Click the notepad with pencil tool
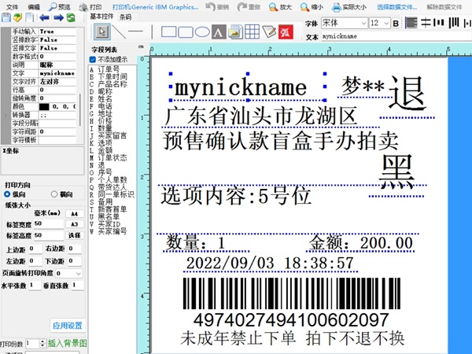This screenshot has height=354, width=472. coord(269,31)
